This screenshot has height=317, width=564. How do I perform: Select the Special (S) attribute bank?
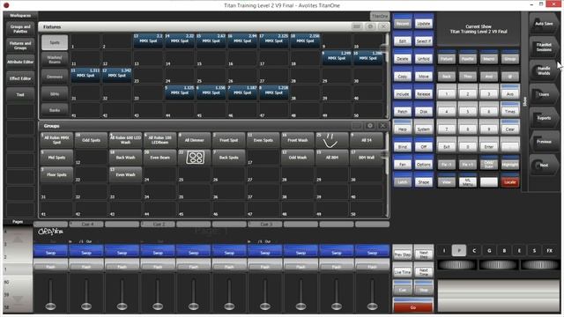coord(535,250)
